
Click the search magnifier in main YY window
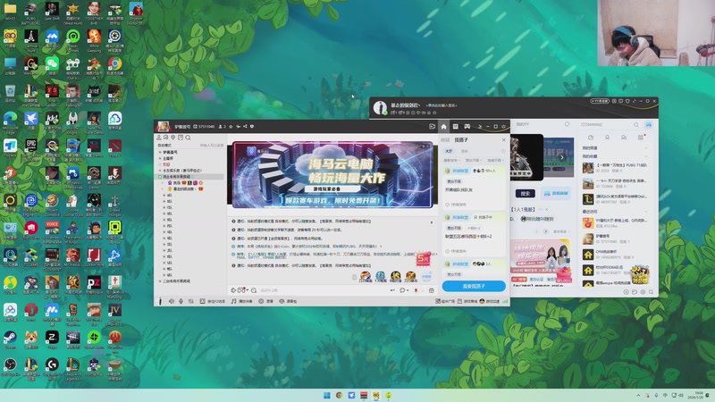[x=636, y=124]
